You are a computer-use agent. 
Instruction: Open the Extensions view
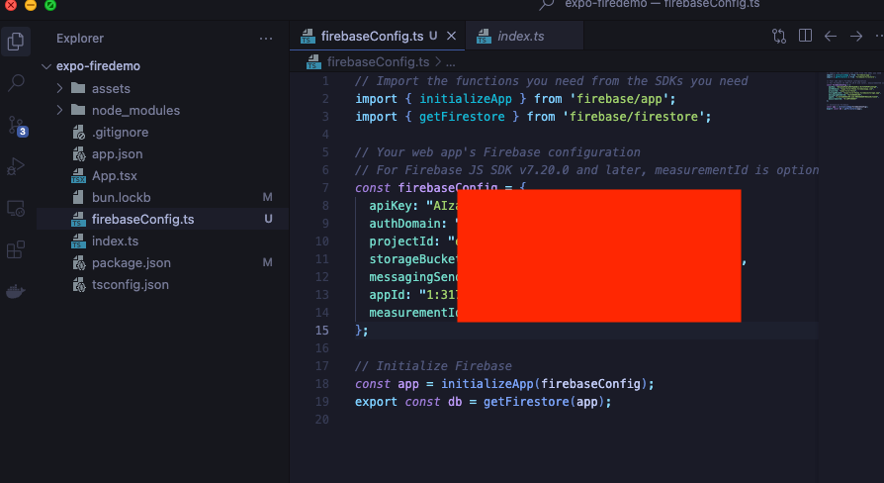(16, 249)
